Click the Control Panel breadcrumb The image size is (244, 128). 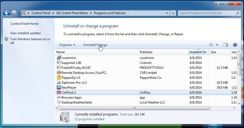point(41,13)
